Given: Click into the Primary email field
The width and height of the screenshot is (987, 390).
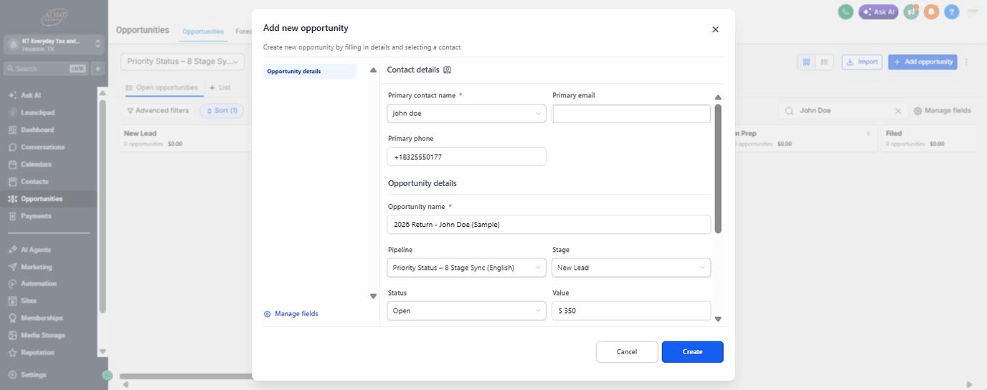Looking at the screenshot, I should pos(631,114).
